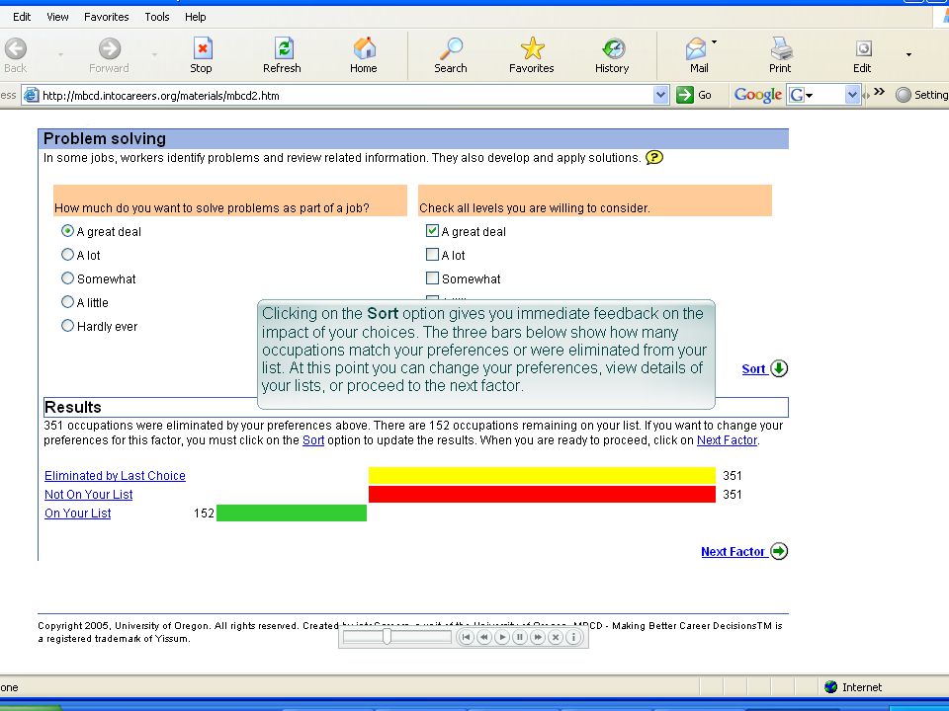949x711 pixels.
Task: Click the bottom Next Factor link text
Action: pyautogui.click(x=733, y=551)
